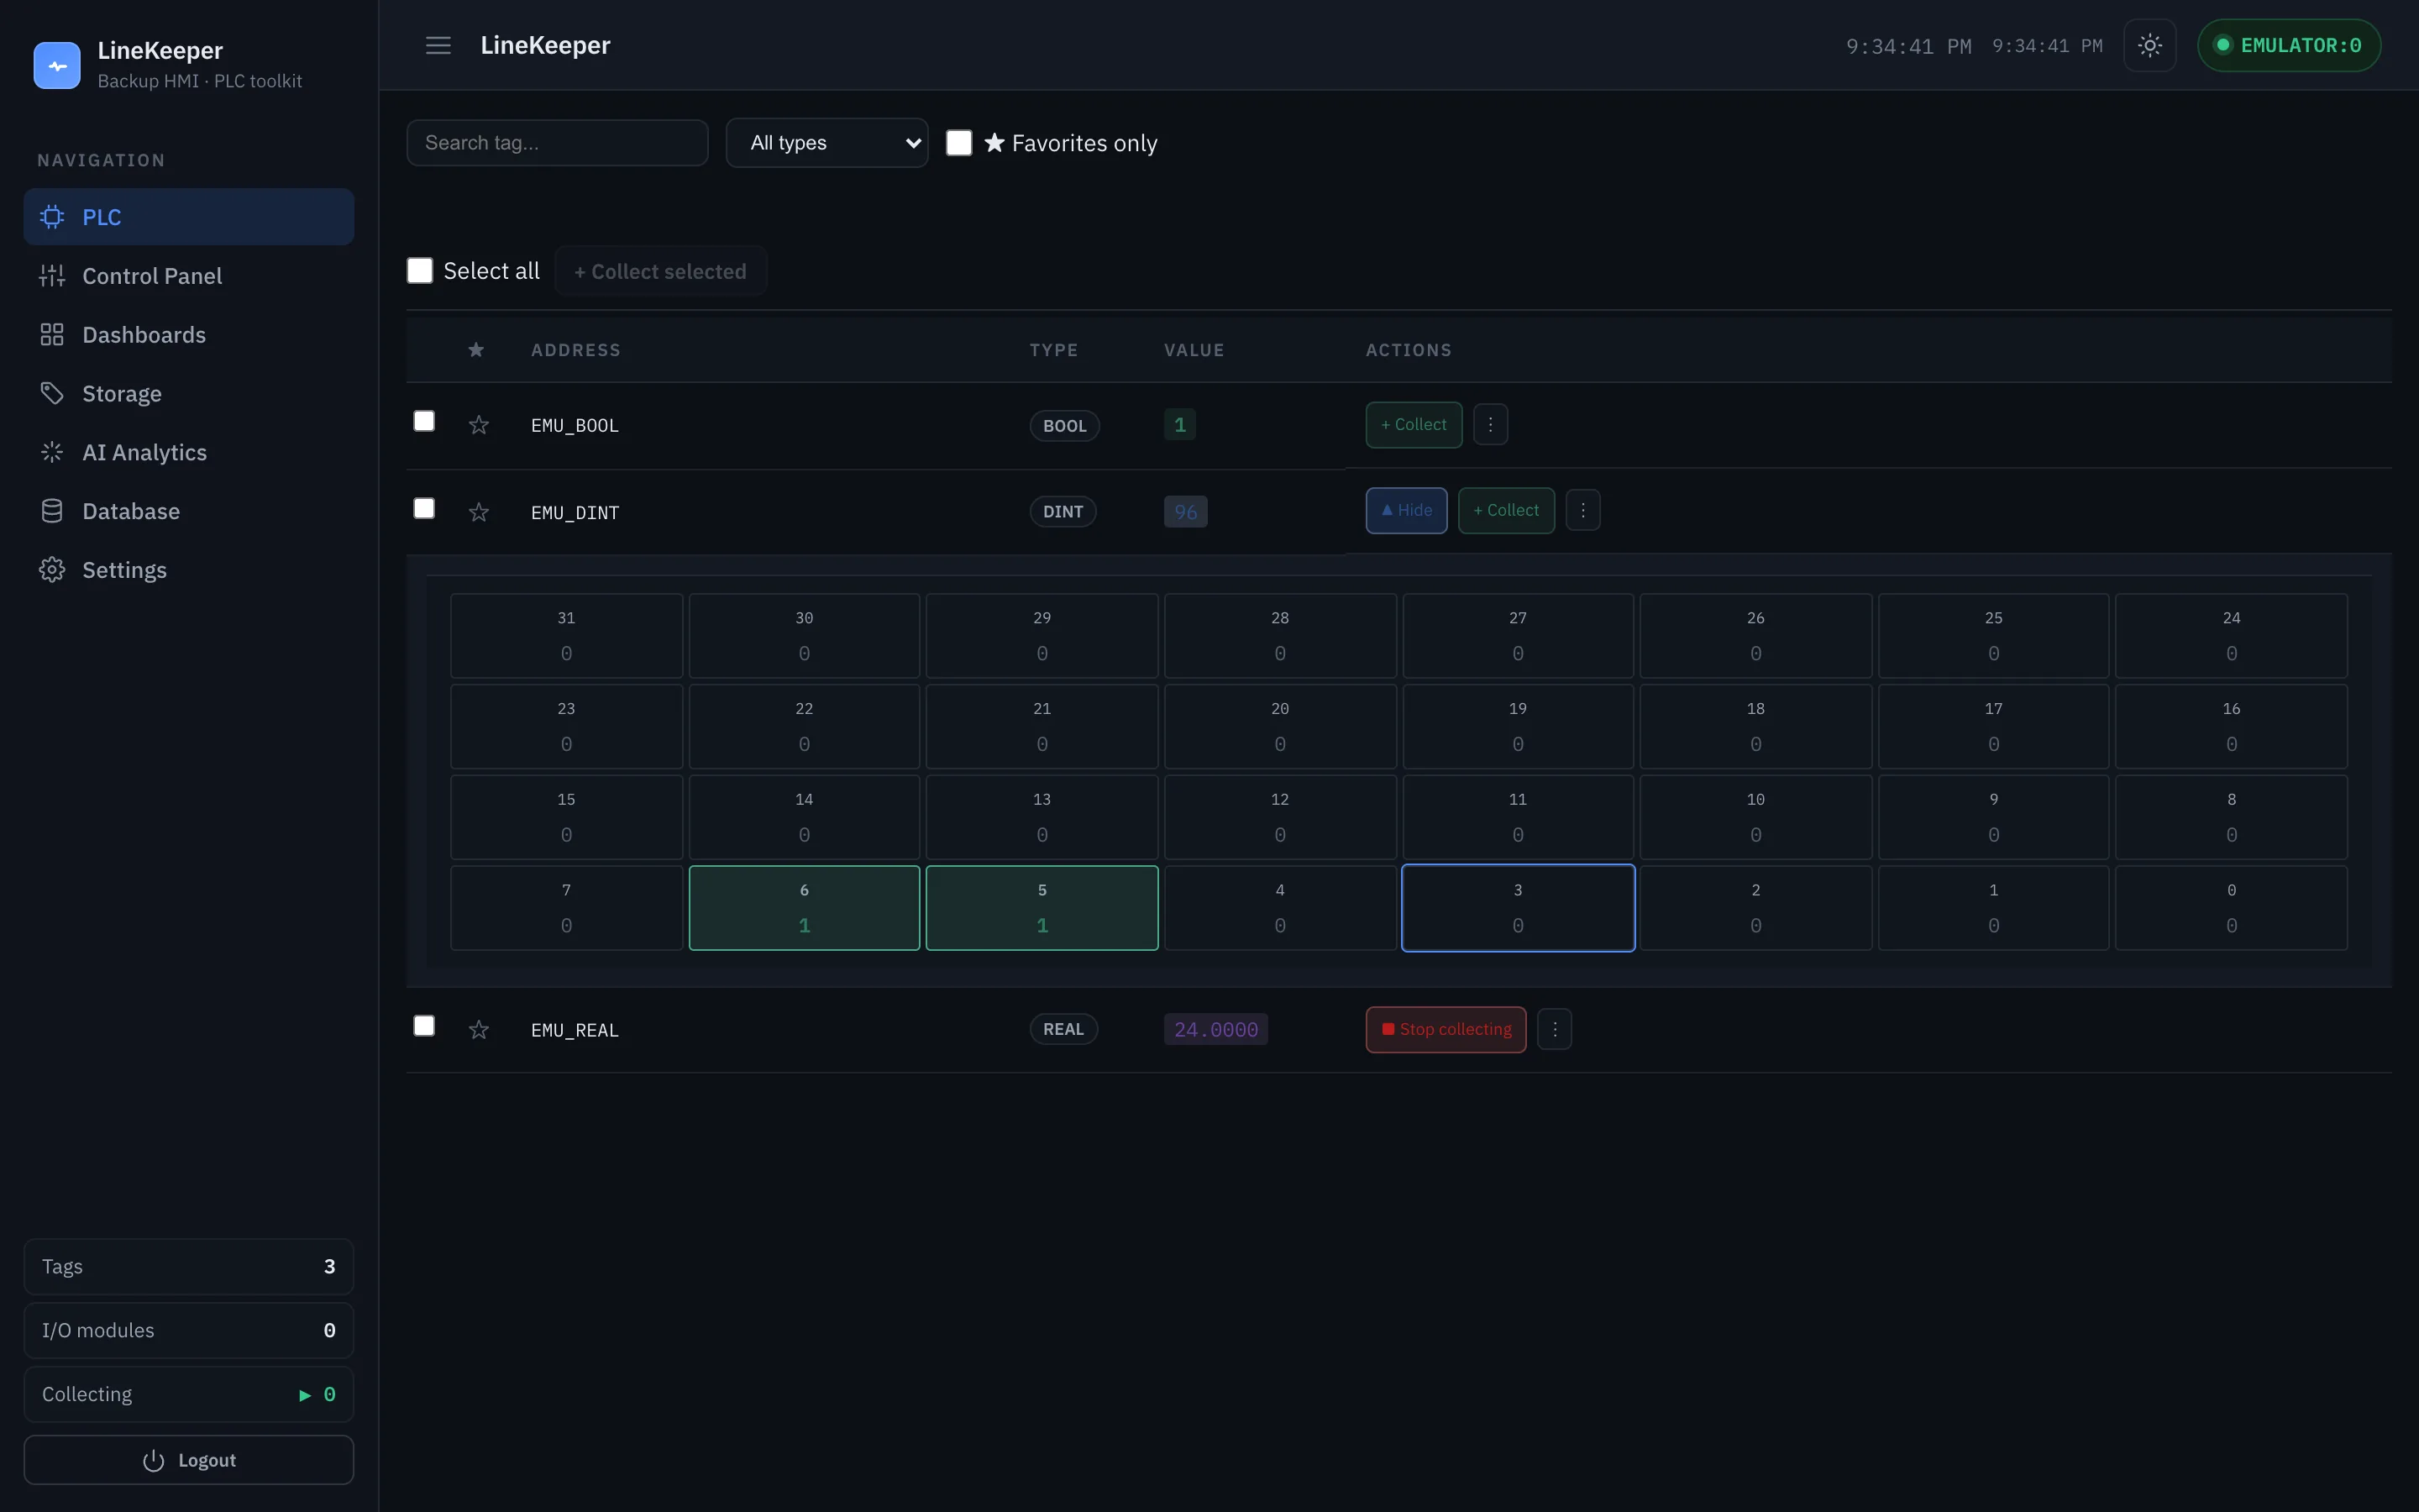This screenshot has width=2419, height=1512.
Task: Open AI Analytics in navigation
Action: tap(189, 452)
